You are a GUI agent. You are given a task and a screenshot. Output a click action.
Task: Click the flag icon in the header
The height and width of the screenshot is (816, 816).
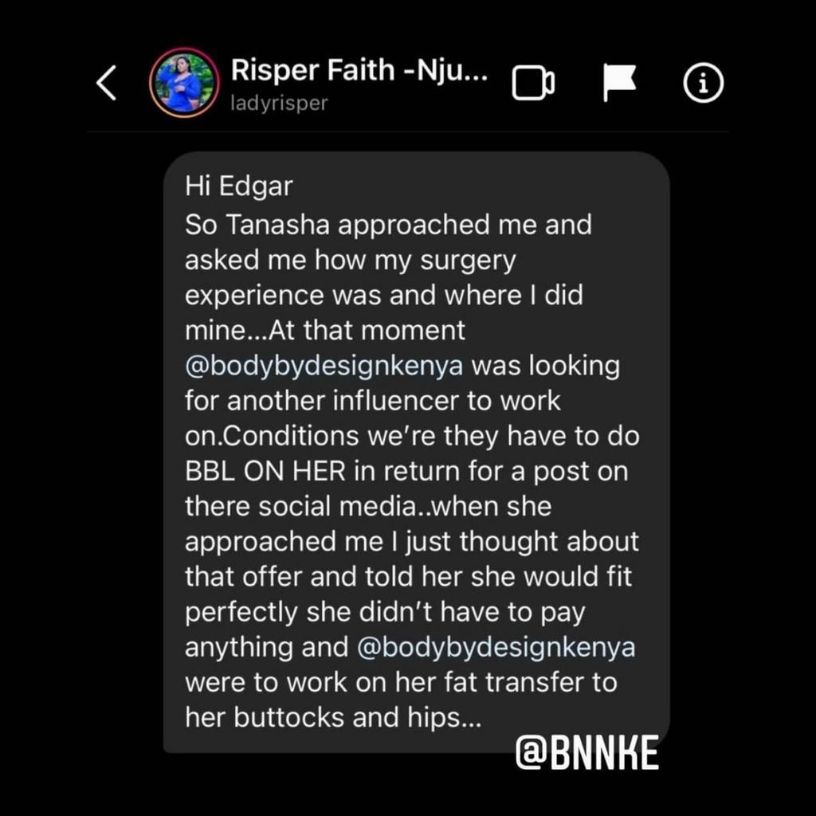[x=619, y=83]
